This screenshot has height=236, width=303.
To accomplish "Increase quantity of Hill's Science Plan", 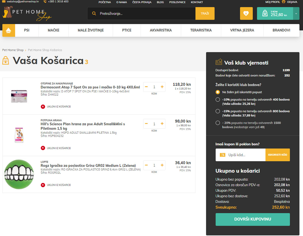I will [162, 124].
